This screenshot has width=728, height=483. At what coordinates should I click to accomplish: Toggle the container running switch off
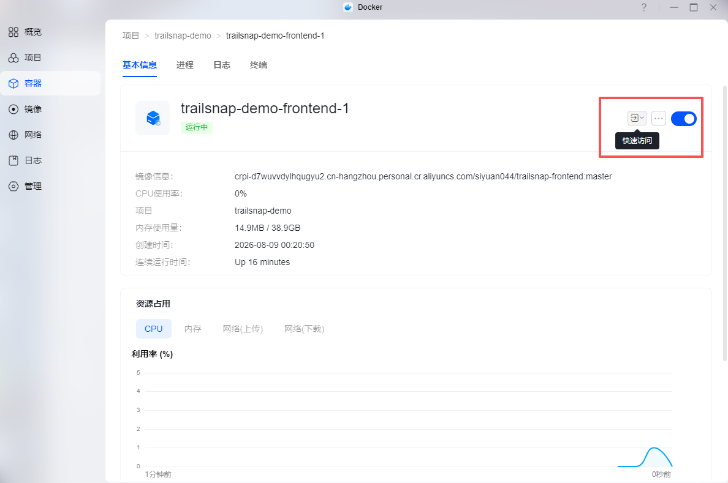683,119
